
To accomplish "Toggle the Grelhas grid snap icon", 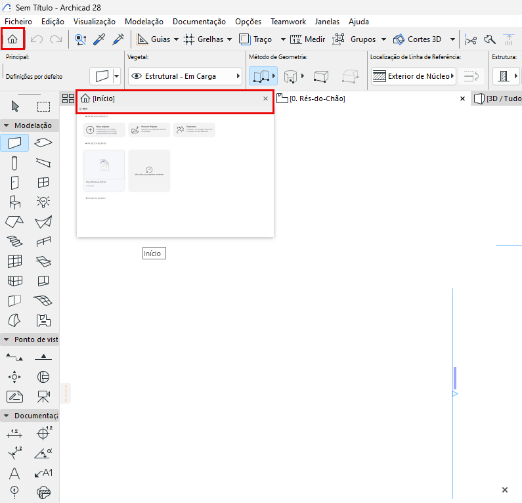I will (189, 39).
